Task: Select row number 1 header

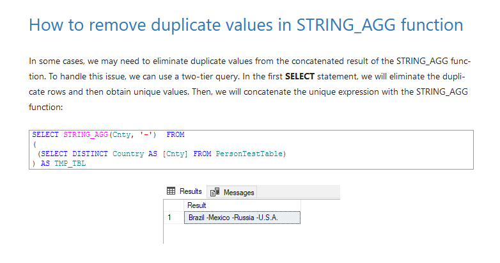Action: 174,218
